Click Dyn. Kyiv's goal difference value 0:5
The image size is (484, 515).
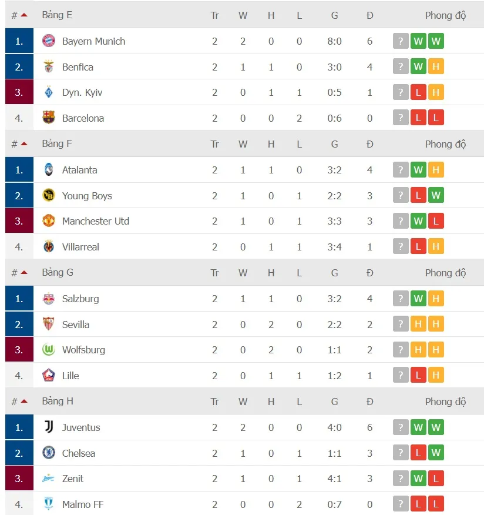335,92
